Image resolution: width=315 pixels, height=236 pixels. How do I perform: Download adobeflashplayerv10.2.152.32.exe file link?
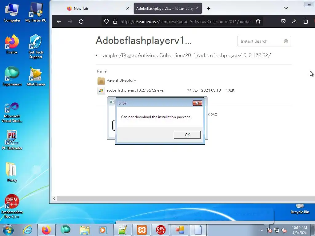pos(135,90)
